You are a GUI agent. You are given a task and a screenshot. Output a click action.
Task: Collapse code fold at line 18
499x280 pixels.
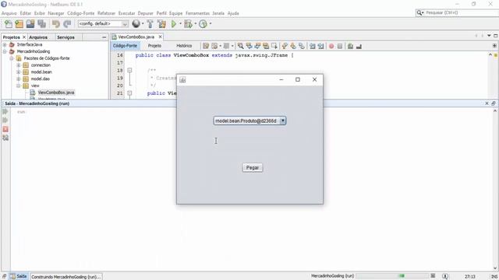click(129, 70)
